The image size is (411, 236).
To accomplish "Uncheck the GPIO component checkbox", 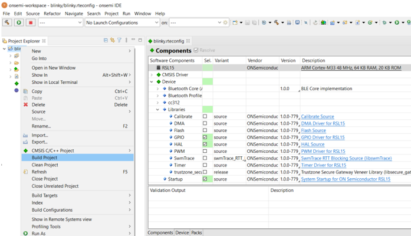I will (205, 137).
